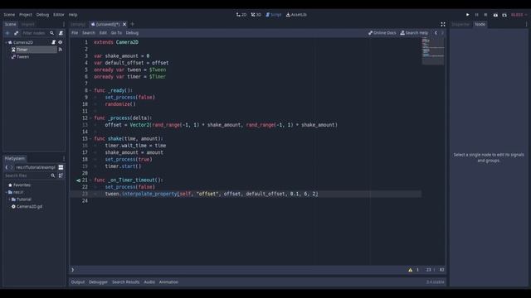This screenshot has height=298, width=531.
Task: Toggle visibility of Camera2D node
Action: (61, 42)
